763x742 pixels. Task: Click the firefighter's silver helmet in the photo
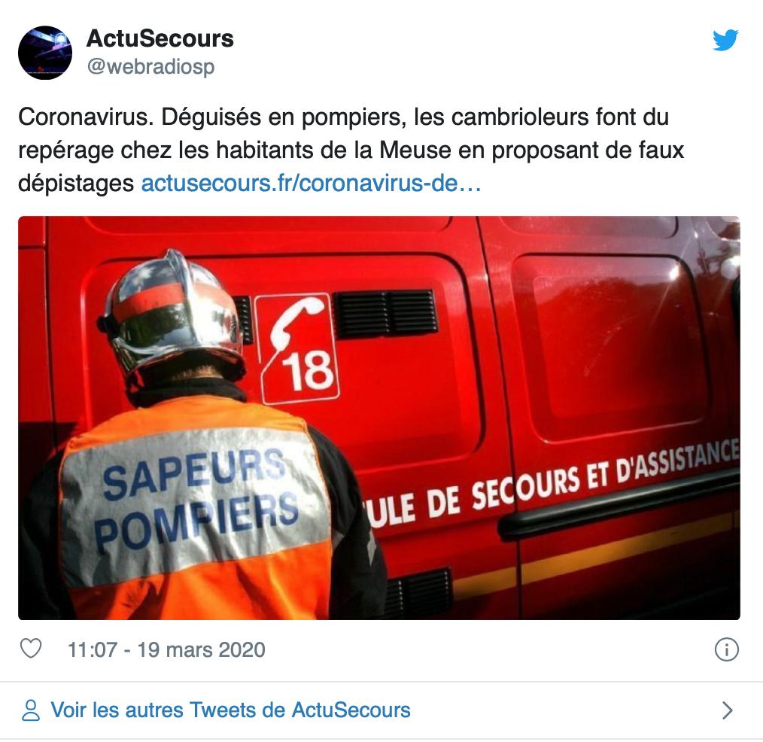point(173,315)
